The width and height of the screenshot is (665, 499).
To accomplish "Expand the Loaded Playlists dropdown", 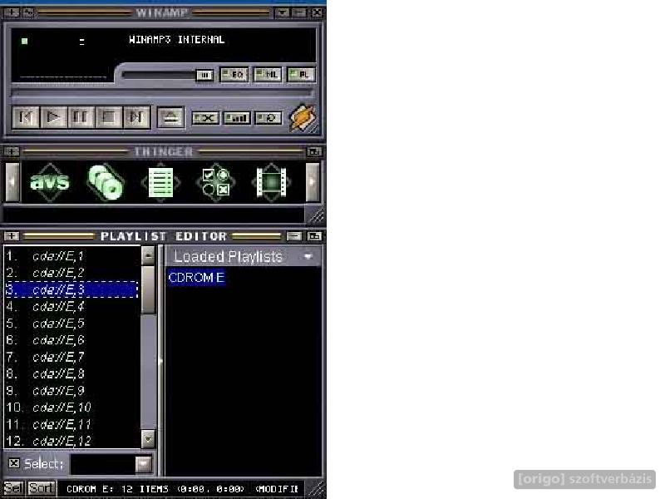I will click(308, 256).
